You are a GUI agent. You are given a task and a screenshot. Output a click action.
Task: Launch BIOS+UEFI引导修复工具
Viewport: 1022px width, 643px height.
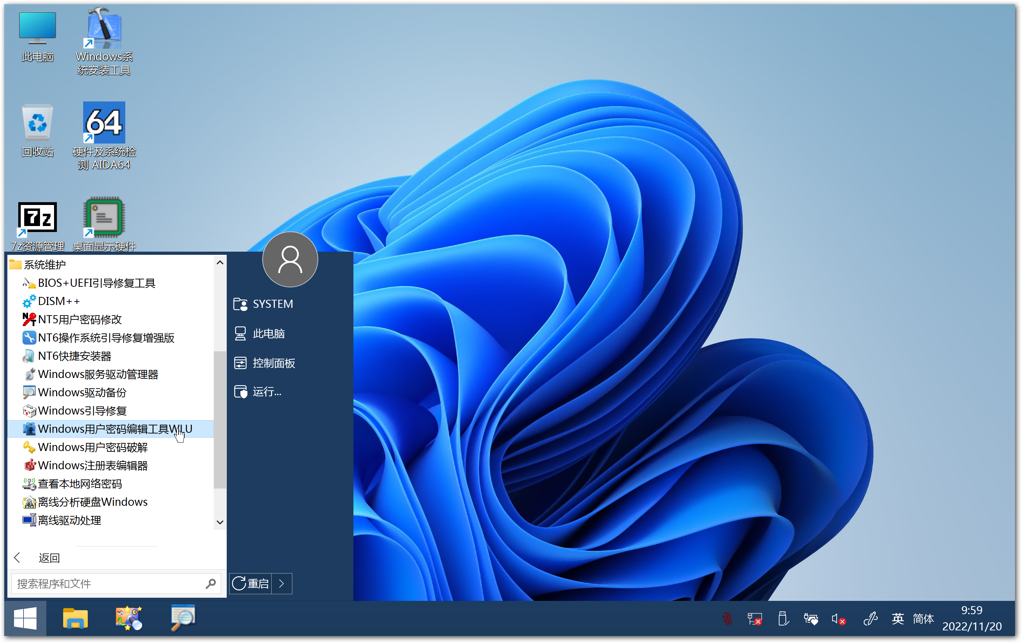click(x=110, y=283)
